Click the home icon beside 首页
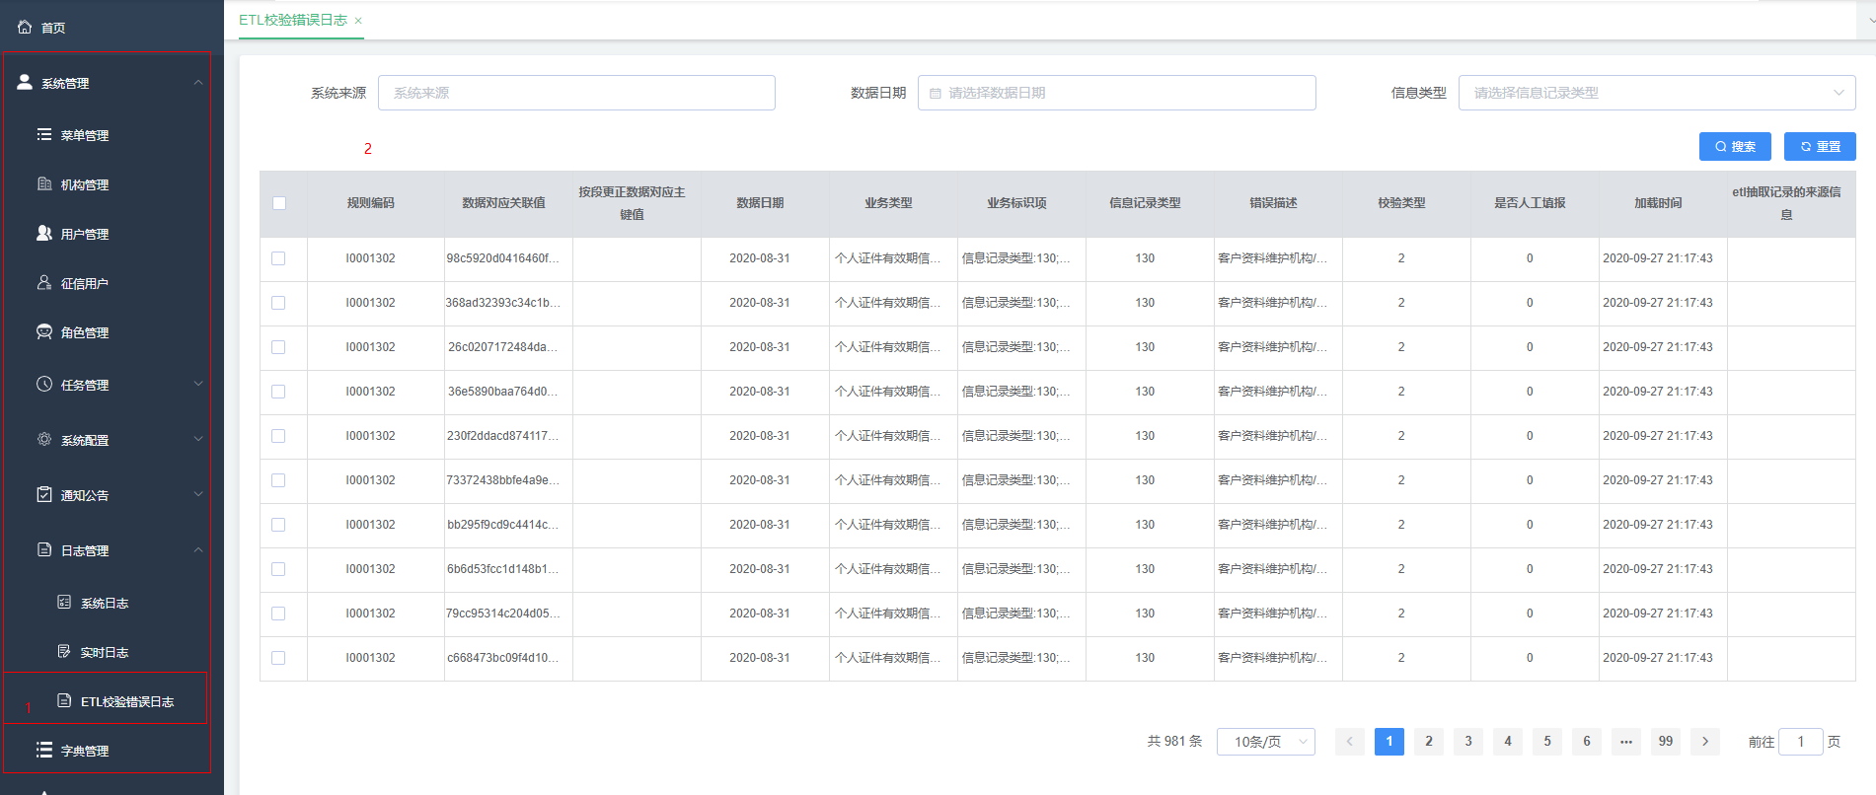 (25, 27)
